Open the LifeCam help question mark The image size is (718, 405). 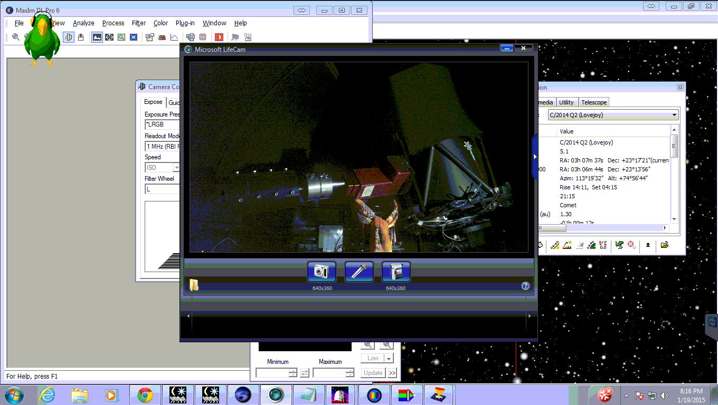tap(525, 286)
